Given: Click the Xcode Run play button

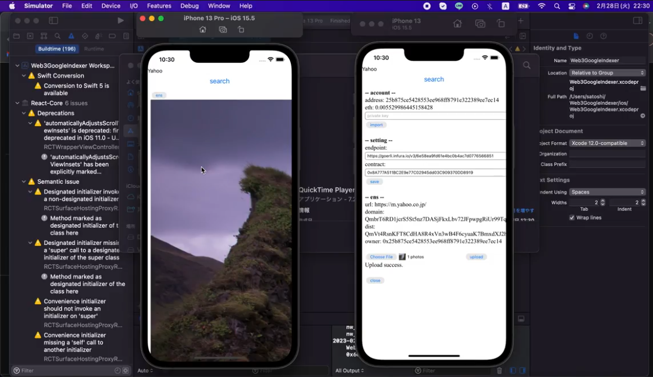Looking at the screenshot, I should (120, 21).
